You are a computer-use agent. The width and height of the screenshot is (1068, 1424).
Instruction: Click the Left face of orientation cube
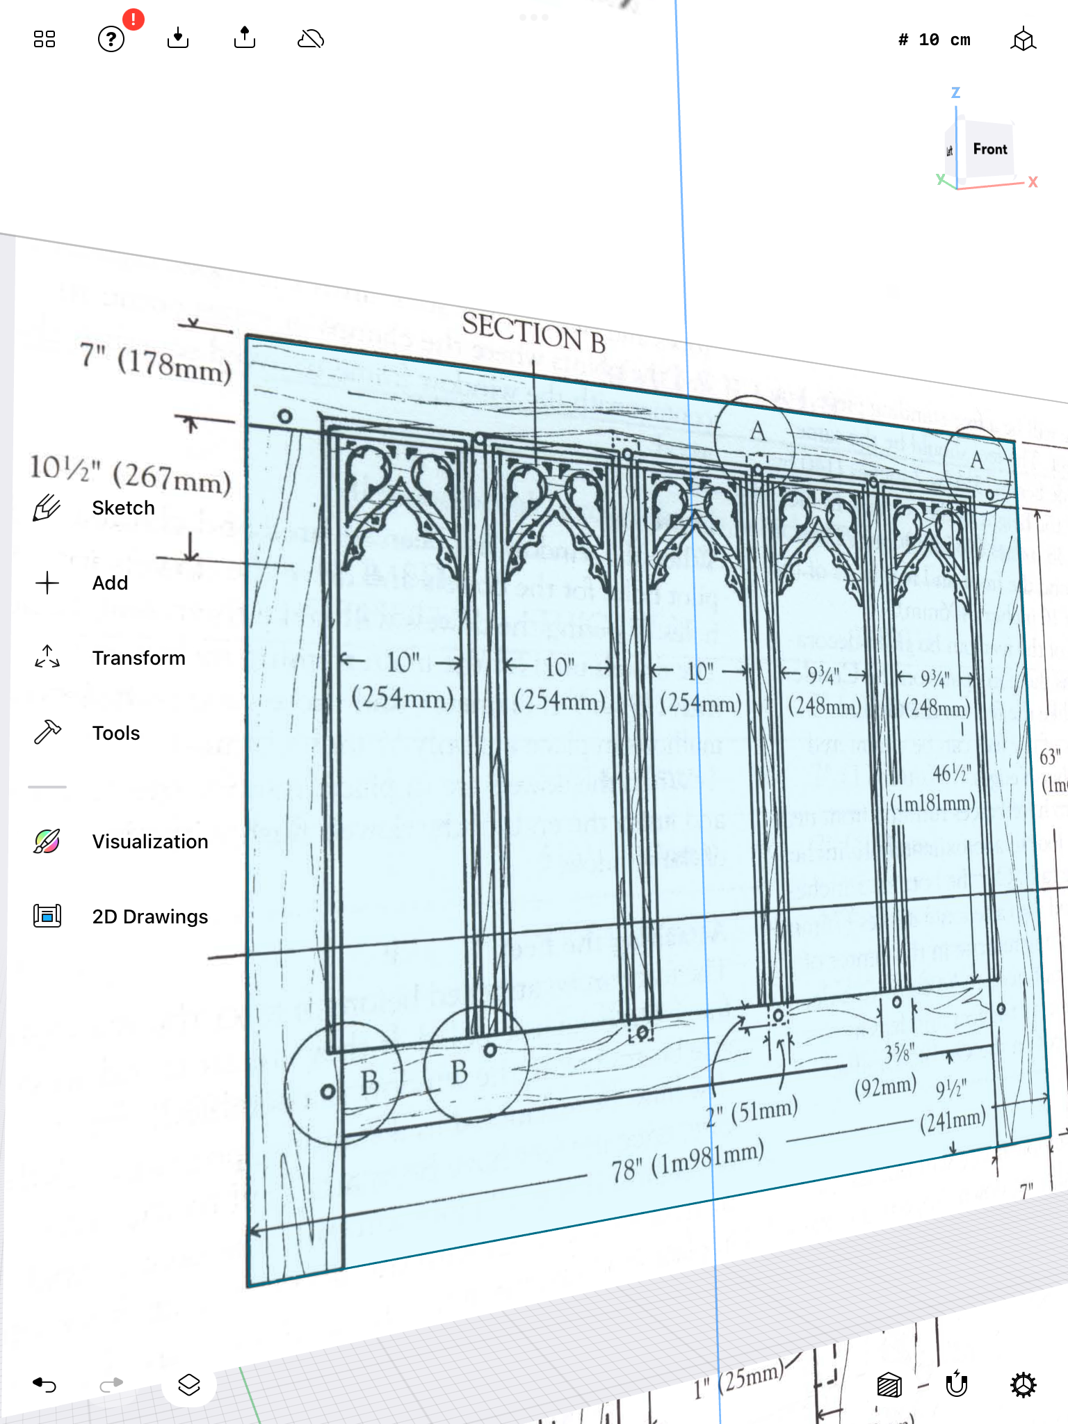click(950, 151)
